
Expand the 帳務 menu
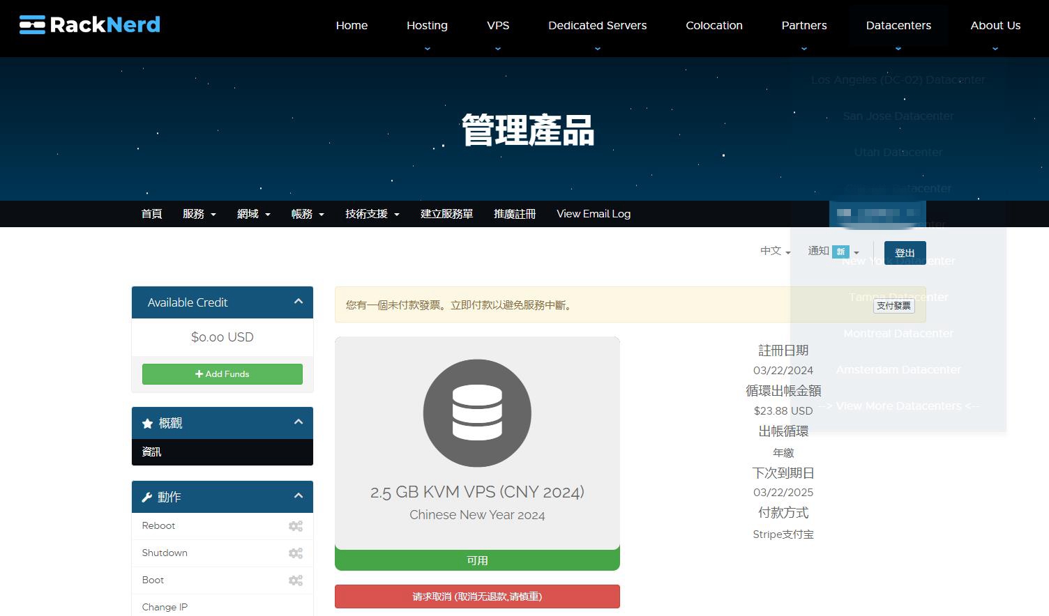pyautogui.click(x=308, y=214)
